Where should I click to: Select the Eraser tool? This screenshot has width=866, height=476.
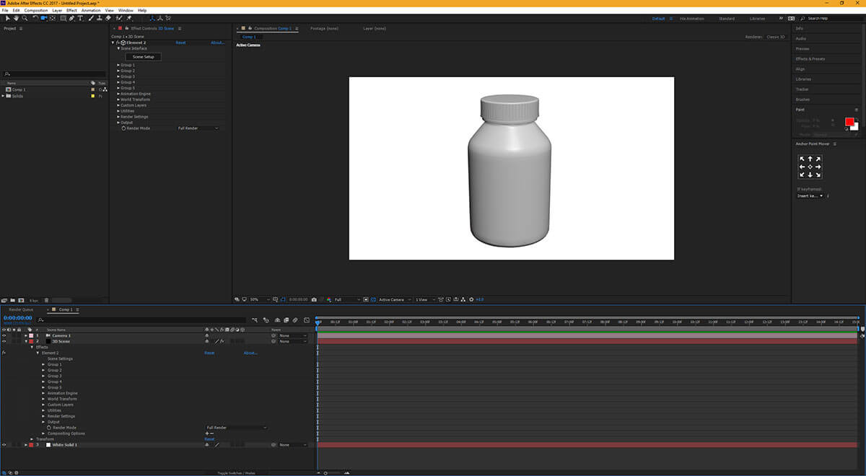(x=108, y=18)
